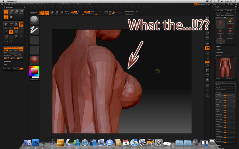Click the Scale icon on the top shelf
This screenshot has width=239, height=149.
[x=56, y=13]
